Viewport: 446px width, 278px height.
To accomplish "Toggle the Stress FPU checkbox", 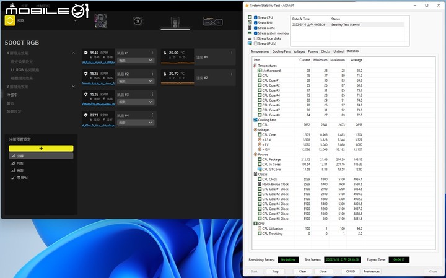I will (255, 23).
